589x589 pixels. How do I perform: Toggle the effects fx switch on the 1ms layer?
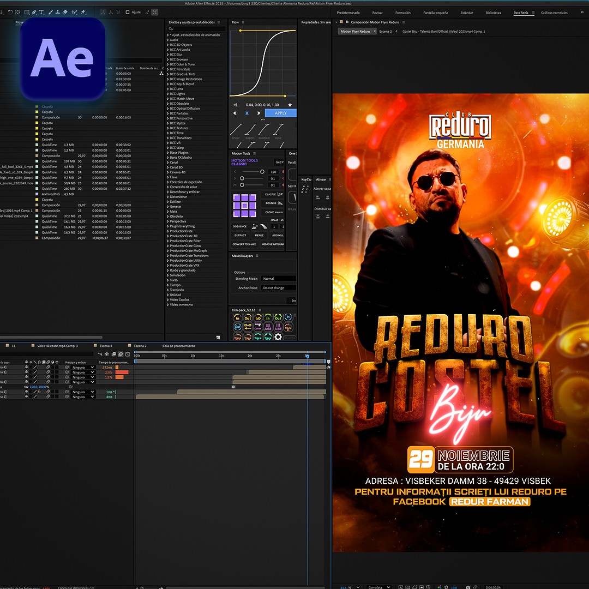[39, 392]
